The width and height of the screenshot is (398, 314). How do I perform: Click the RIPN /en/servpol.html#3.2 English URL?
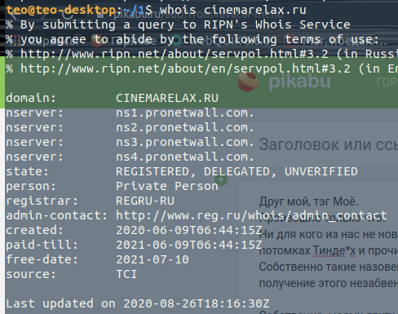click(x=185, y=69)
